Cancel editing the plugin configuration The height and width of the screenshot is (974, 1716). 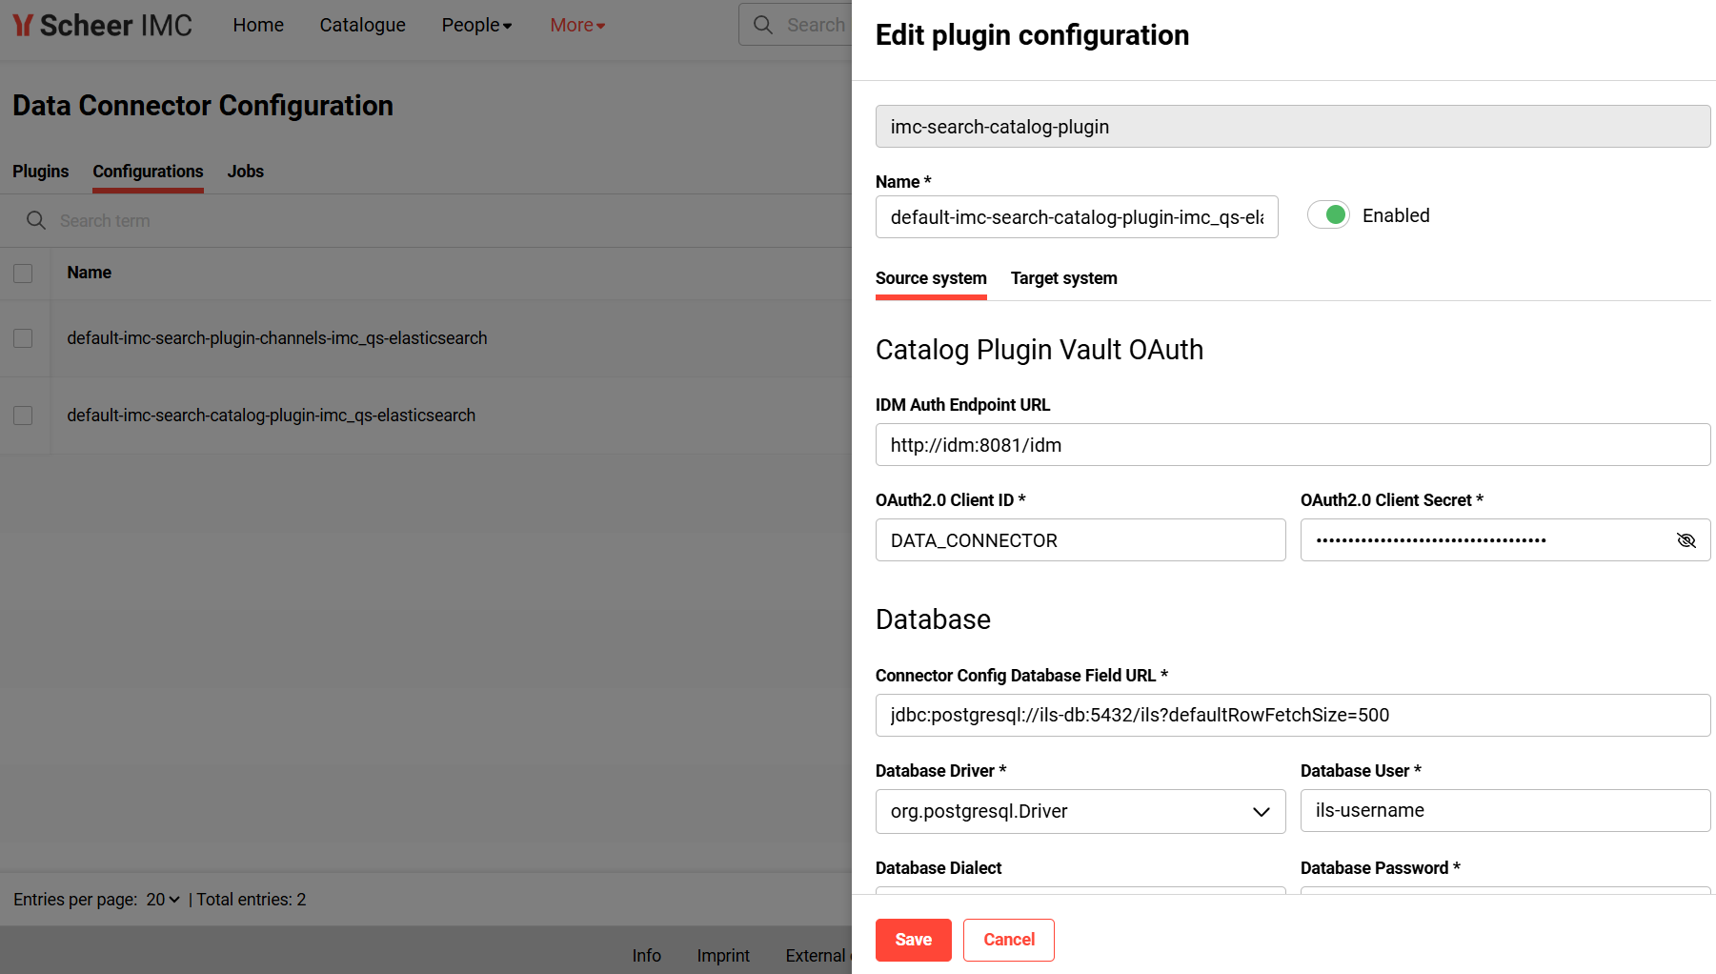(x=1008, y=940)
